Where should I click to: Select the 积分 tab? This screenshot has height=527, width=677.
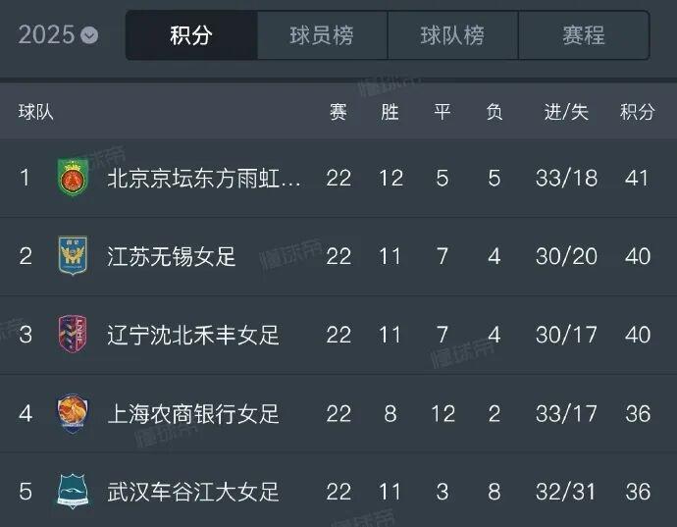[191, 35]
